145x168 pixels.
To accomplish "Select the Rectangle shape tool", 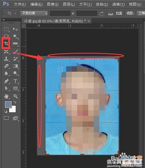I will point(15,88).
